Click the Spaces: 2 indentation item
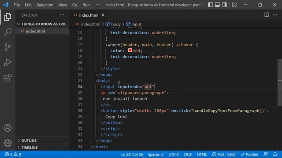Screen dimensions: 282x158 [x=156, y=154]
